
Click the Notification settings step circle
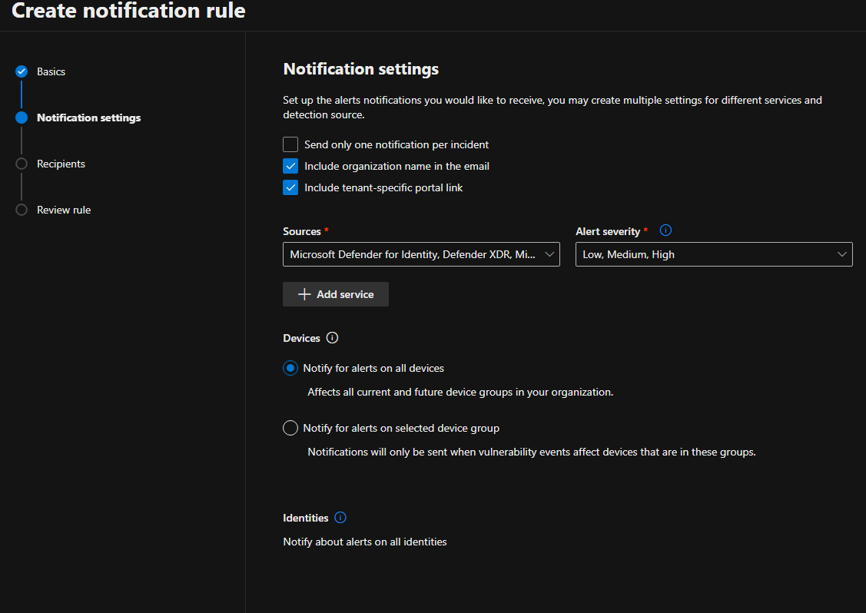(x=22, y=118)
